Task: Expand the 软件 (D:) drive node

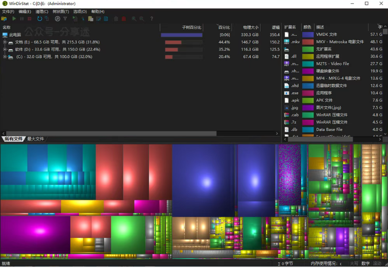Action: tap(5, 50)
